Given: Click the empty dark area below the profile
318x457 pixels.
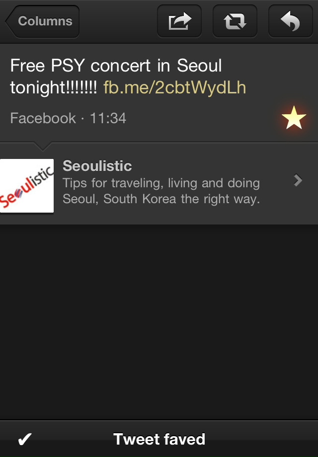Looking at the screenshot, I should click(x=159, y=322).
